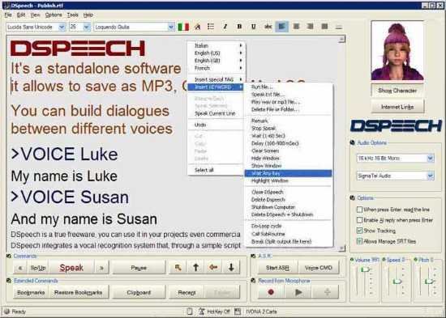446x318 pixels.
Task: Toggle bold formatting
Action: [x=239, y=27]
